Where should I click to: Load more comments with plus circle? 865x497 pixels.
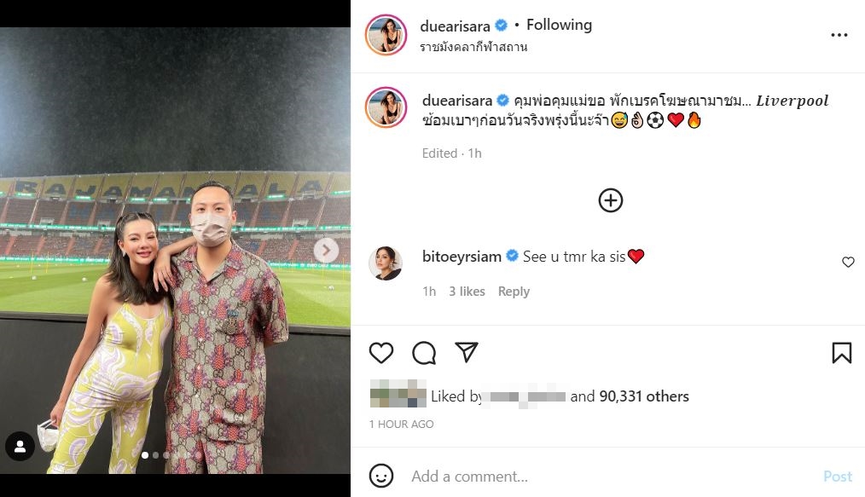tap(611, 200)
